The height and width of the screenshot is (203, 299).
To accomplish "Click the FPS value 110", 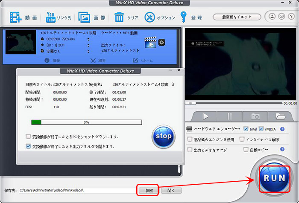I will pos(56,107).
